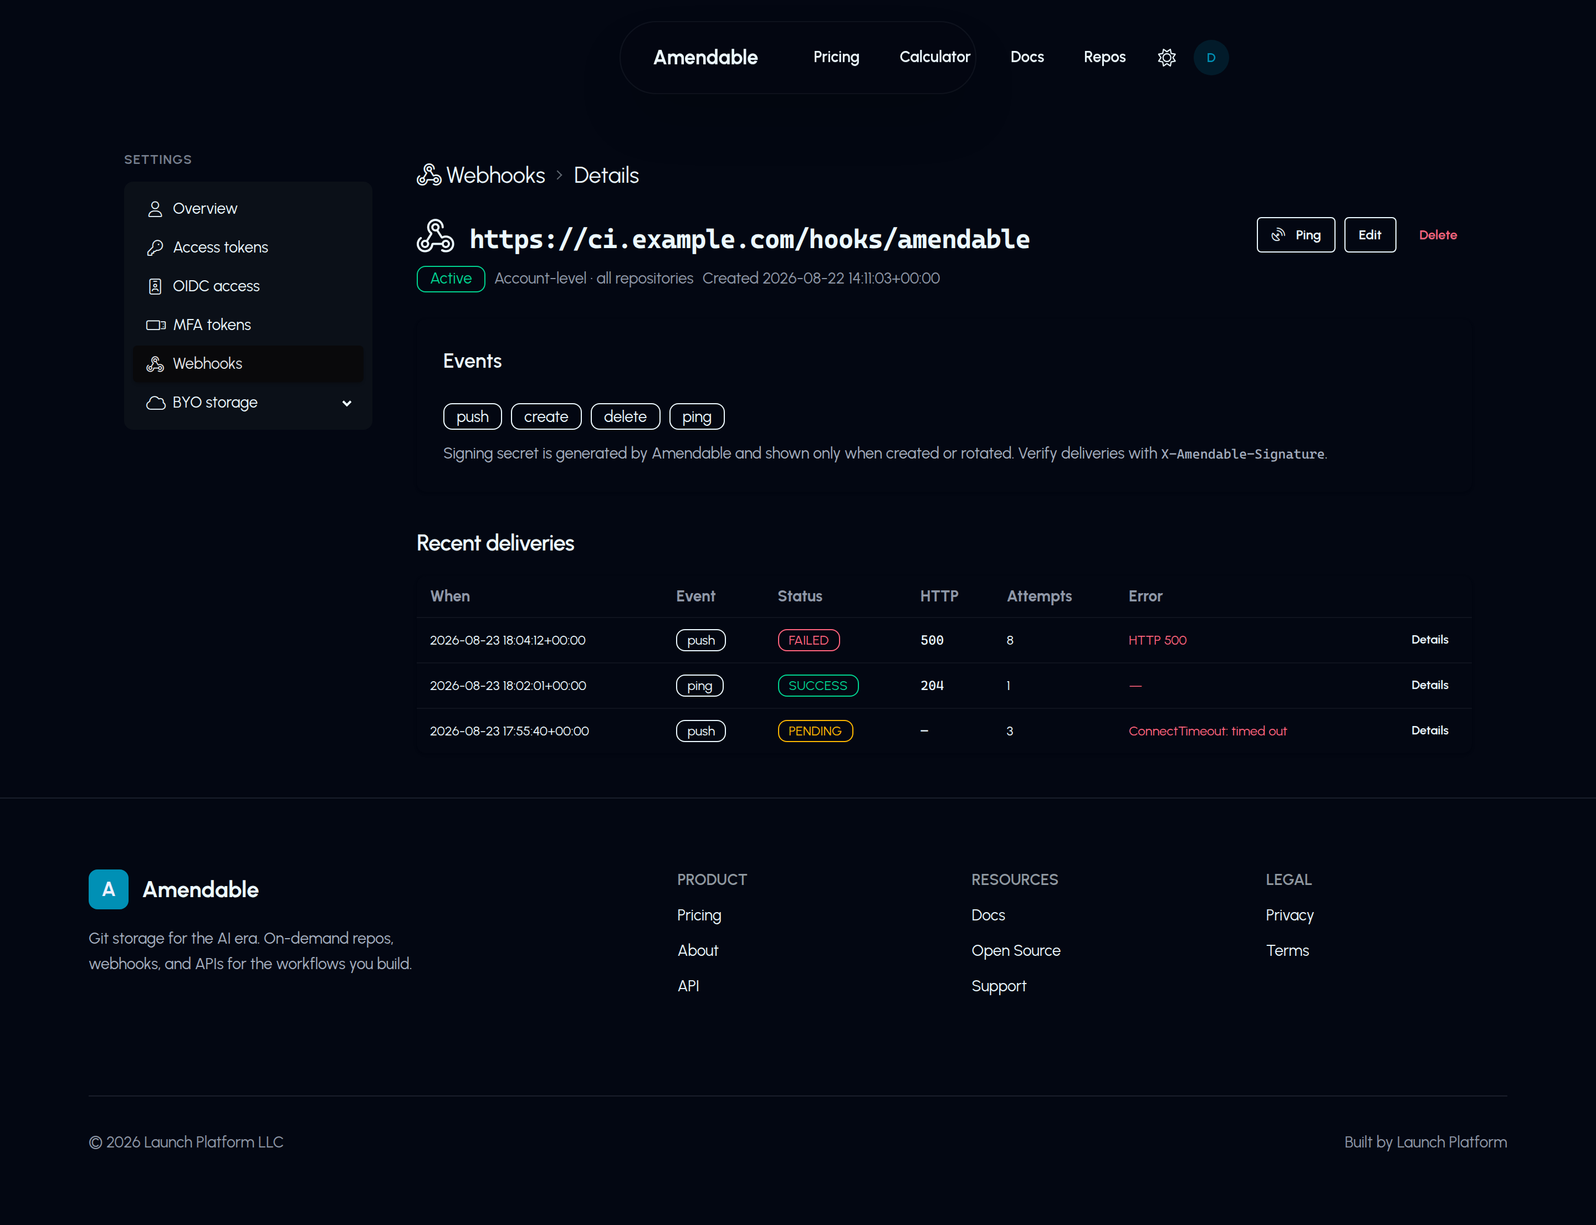Click the delete event tag
Image resolution: width=1596 pixels, height=1225 pixels.
point(625,416)
